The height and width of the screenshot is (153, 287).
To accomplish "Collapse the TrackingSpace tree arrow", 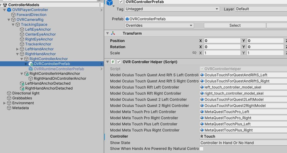I will [13, 25].
